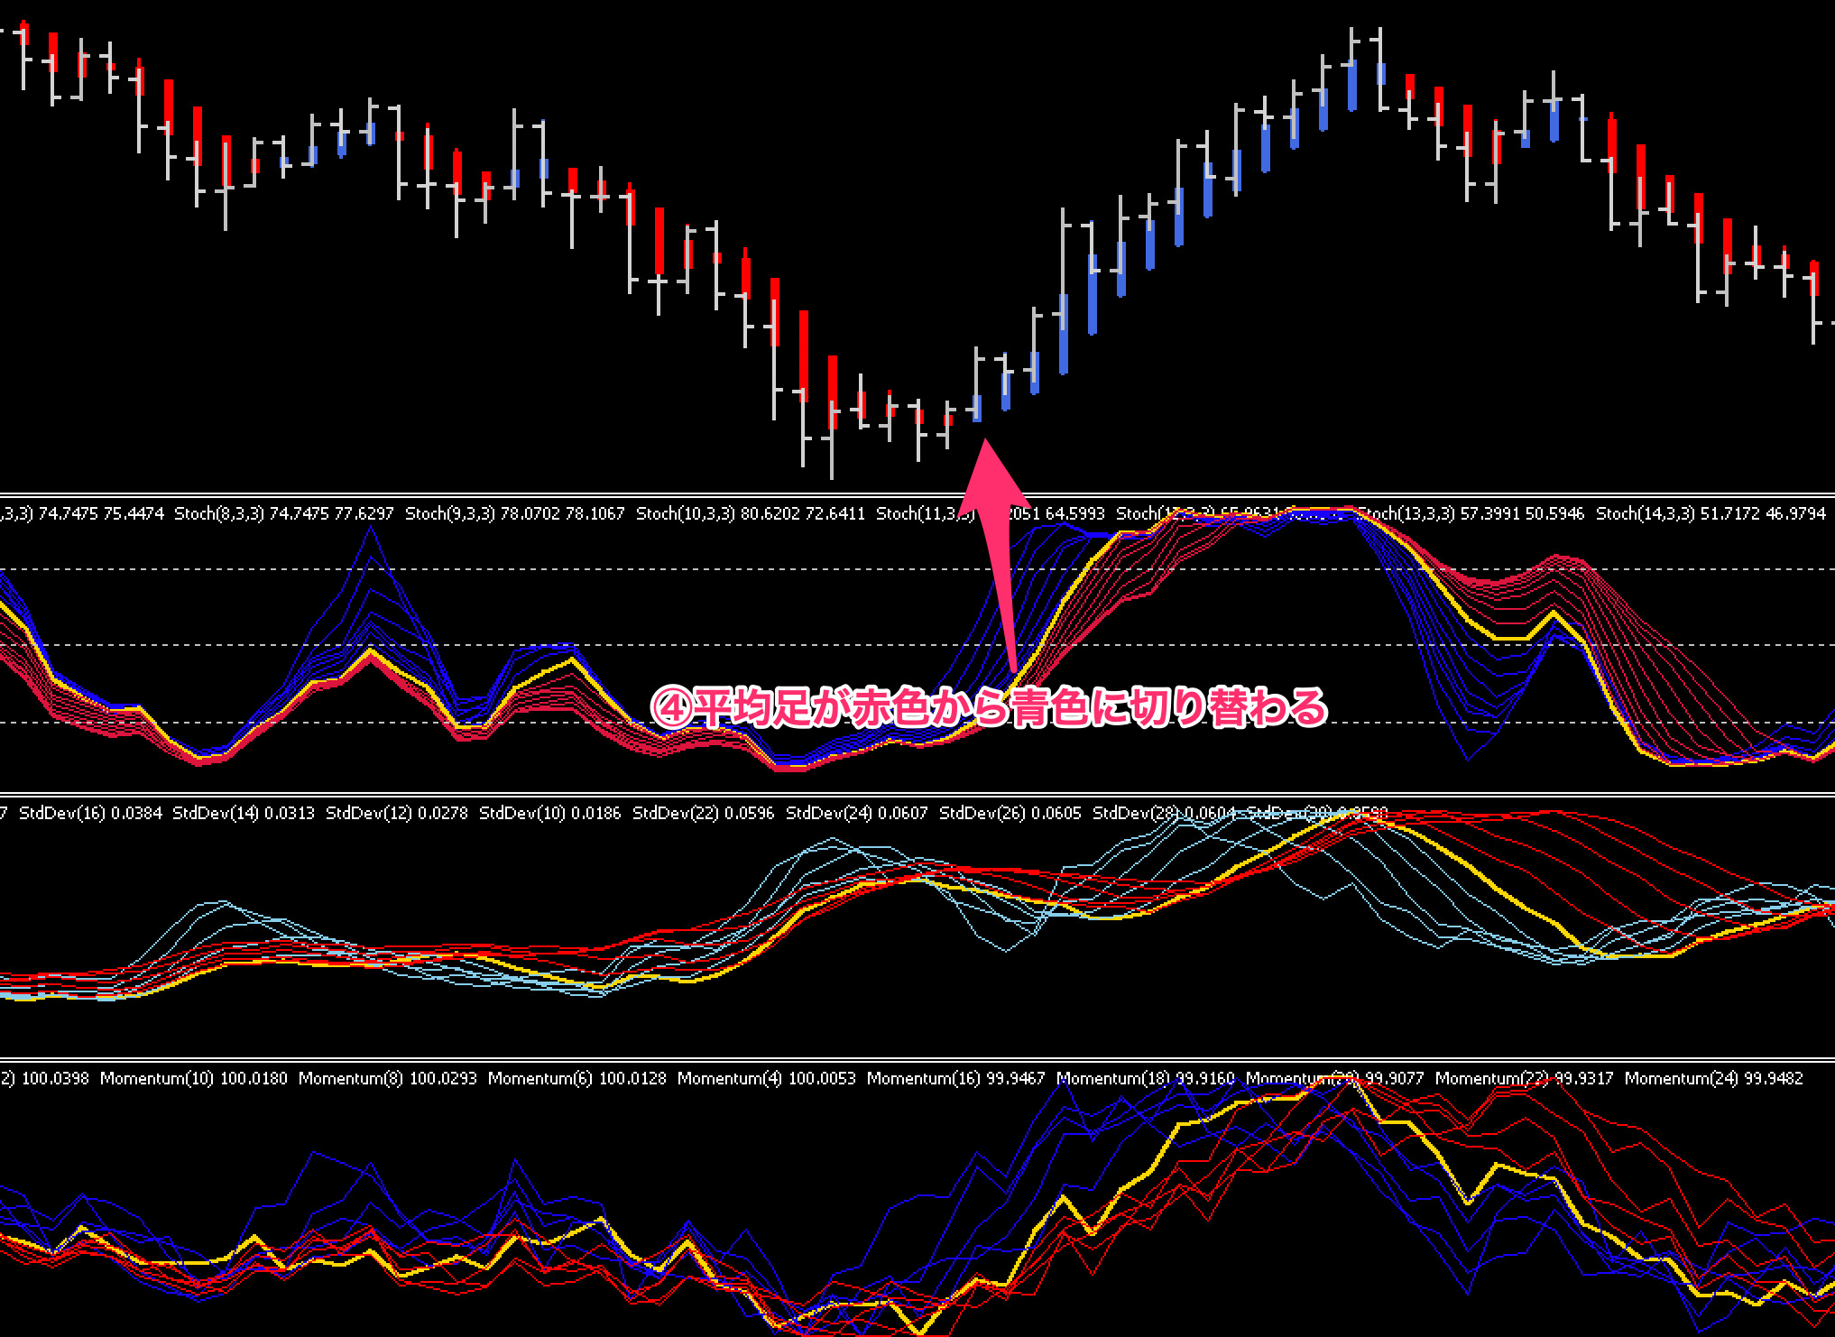Click the Momentum(22) 99.9317 label

tap(1525, 1078)
